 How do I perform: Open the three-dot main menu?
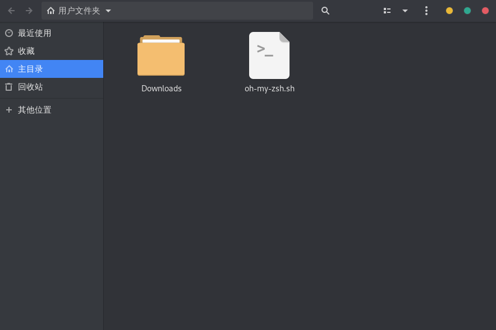(426, 11)
